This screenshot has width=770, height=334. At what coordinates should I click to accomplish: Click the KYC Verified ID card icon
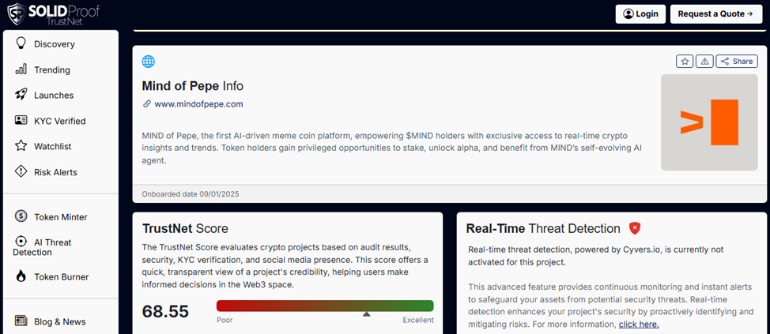21,120
